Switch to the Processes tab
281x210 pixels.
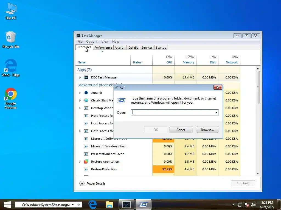[x=84, y=47]
